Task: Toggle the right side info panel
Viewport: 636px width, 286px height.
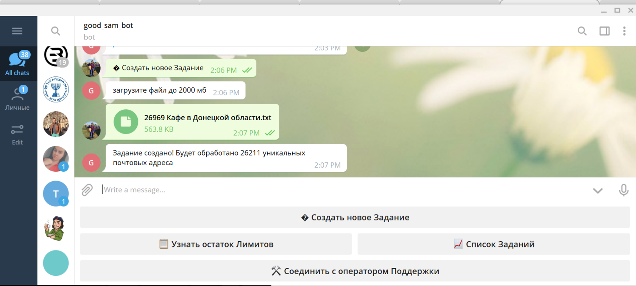Action: click(x=604, y=31)
